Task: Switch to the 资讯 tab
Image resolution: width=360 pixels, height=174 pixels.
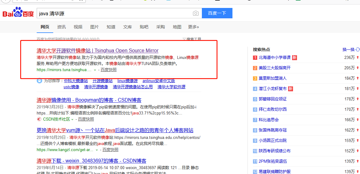Action: [61, 27]
